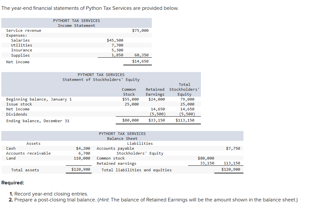Click the Balance Sheet heading

[122, 138]
